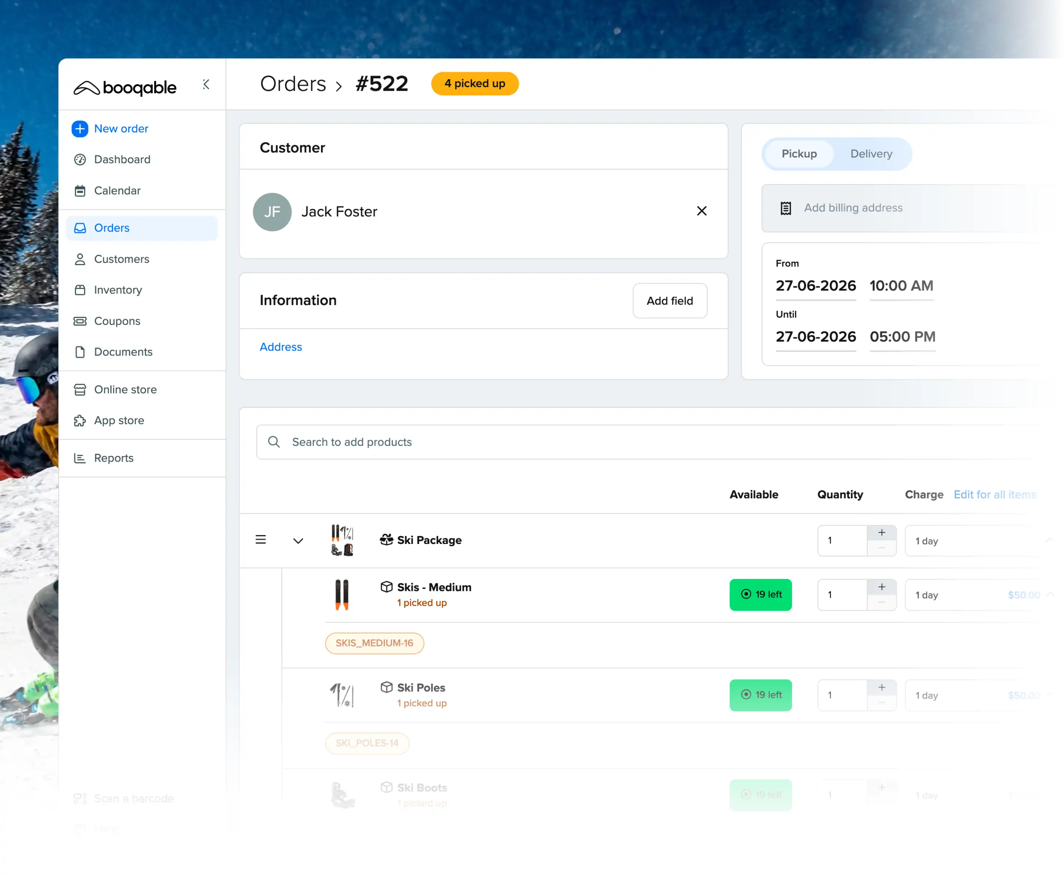
Task: Switch to the Pickup option
Action: 799,154
